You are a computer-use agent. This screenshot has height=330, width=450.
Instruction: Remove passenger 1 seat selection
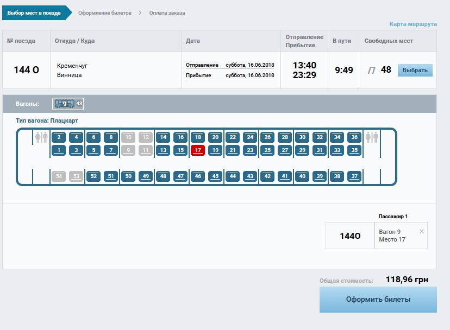point(422,231)
